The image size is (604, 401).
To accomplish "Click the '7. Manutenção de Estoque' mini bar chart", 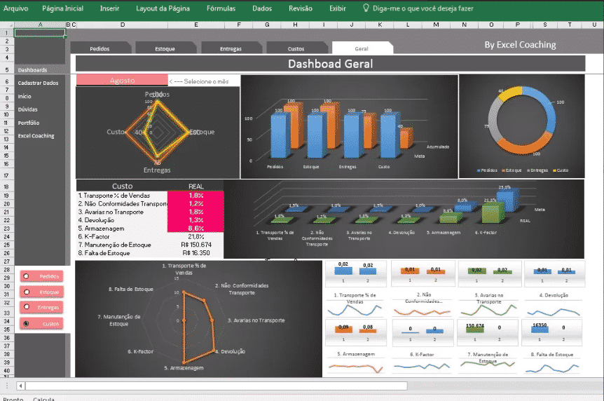I will tap(487, 332).
